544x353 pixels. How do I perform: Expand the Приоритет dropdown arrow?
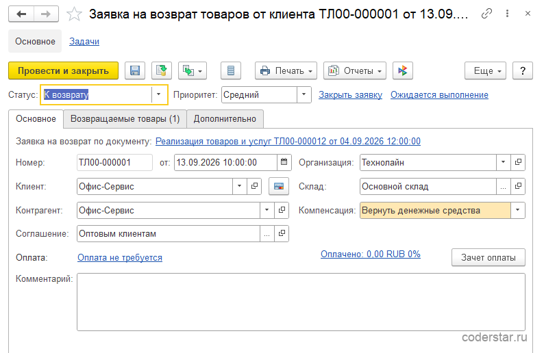(304, 94)
